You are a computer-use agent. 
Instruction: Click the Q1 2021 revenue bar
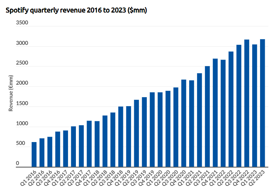click(192, 124)
